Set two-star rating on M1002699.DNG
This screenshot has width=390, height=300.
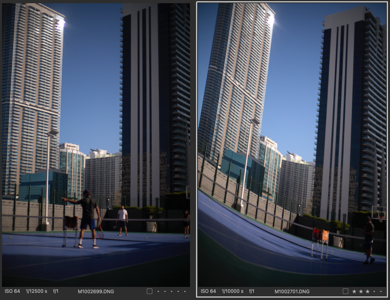coord(165,291)
